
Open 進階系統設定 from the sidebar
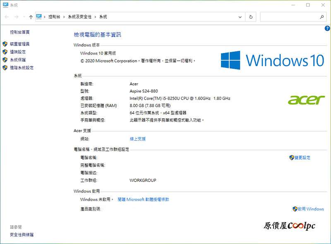click(22, 67)
